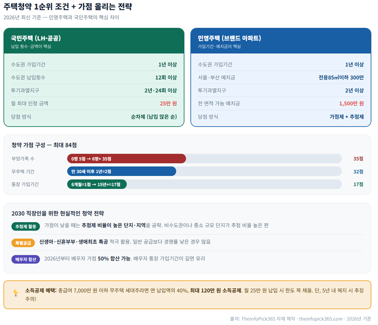Click the 특별공급 orange badge
The image size is (378, 325).
pyautogui.click(x=23, y=243)
